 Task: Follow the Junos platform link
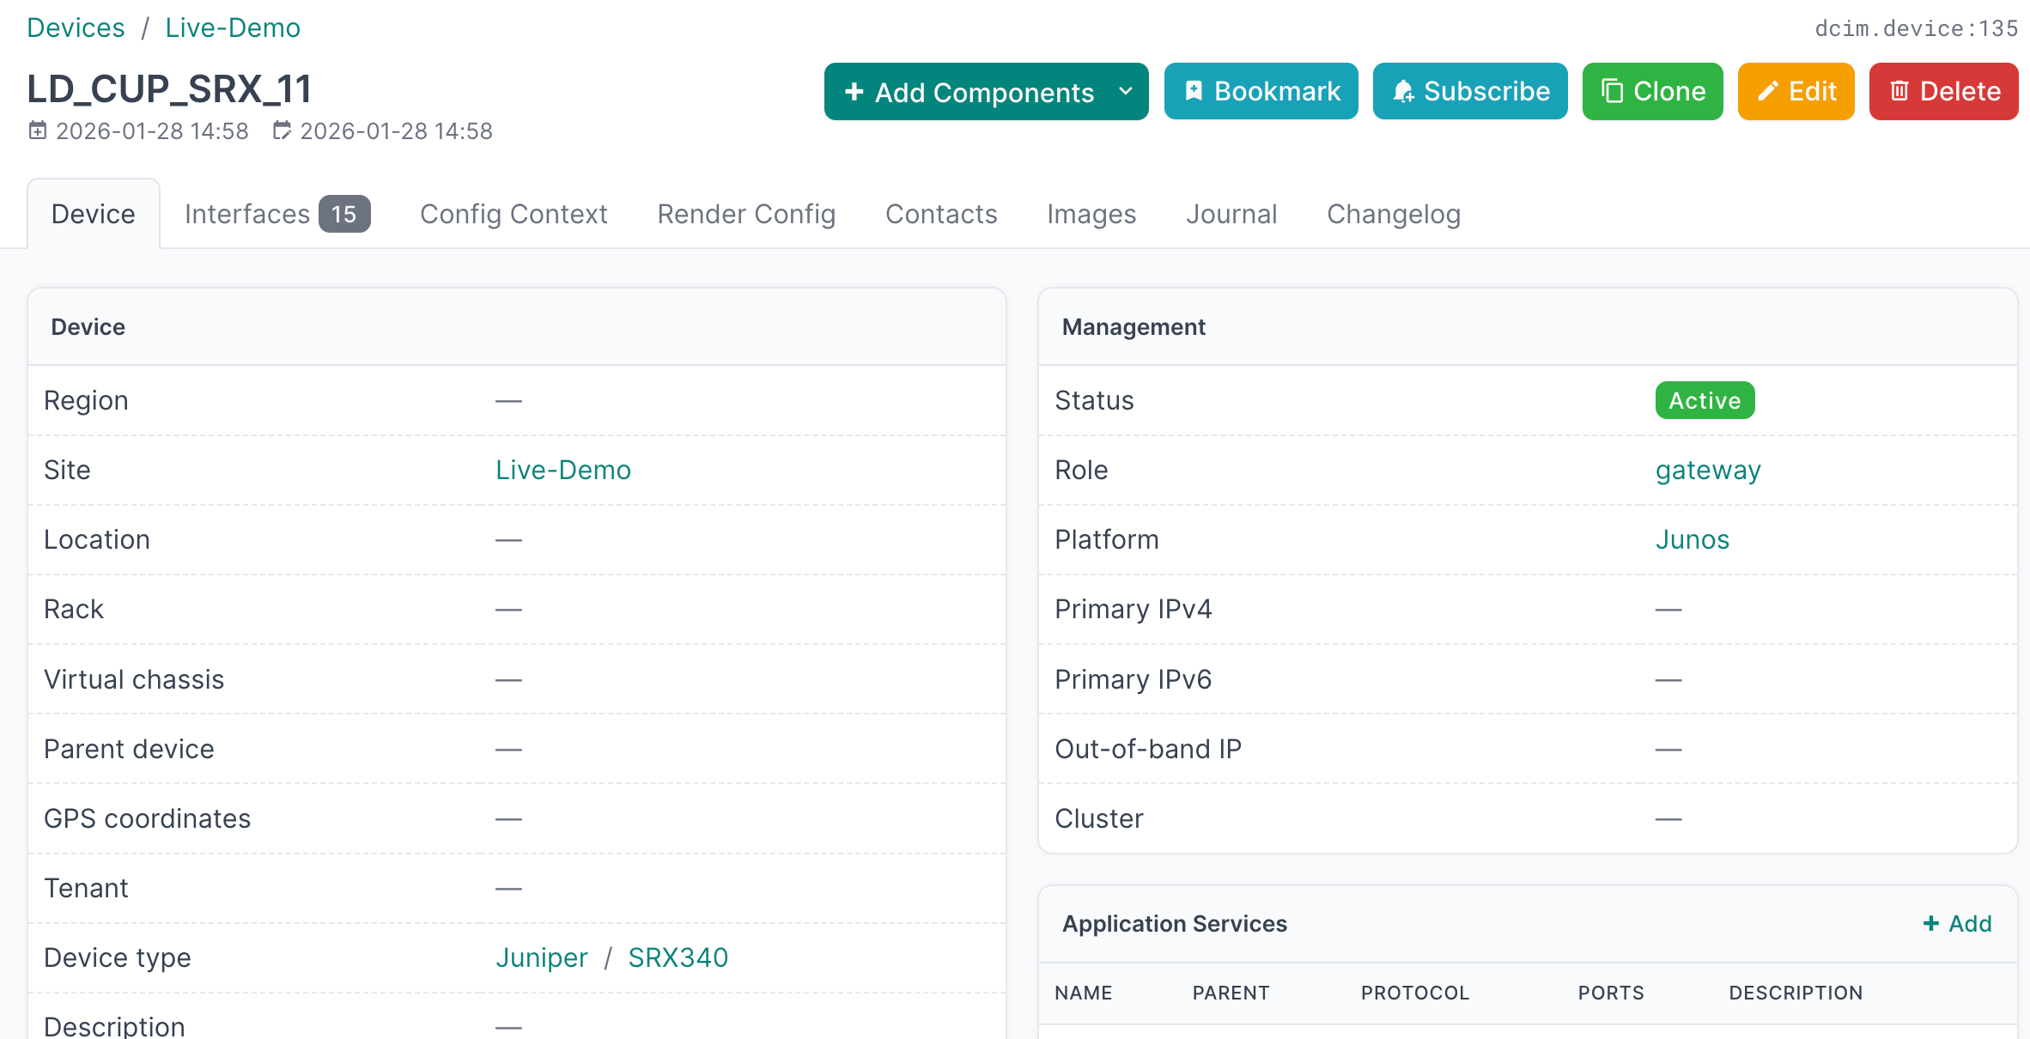pos(1692,539)
